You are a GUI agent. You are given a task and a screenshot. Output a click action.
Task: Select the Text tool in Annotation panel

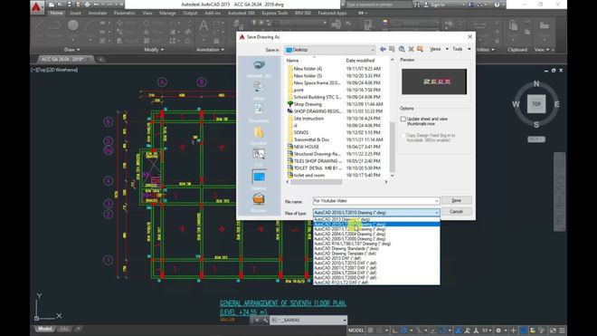coord(204,26)
